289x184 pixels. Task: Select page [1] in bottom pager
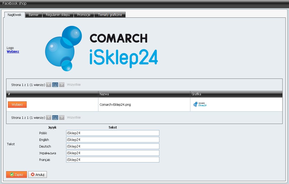[x=55, y=118]
